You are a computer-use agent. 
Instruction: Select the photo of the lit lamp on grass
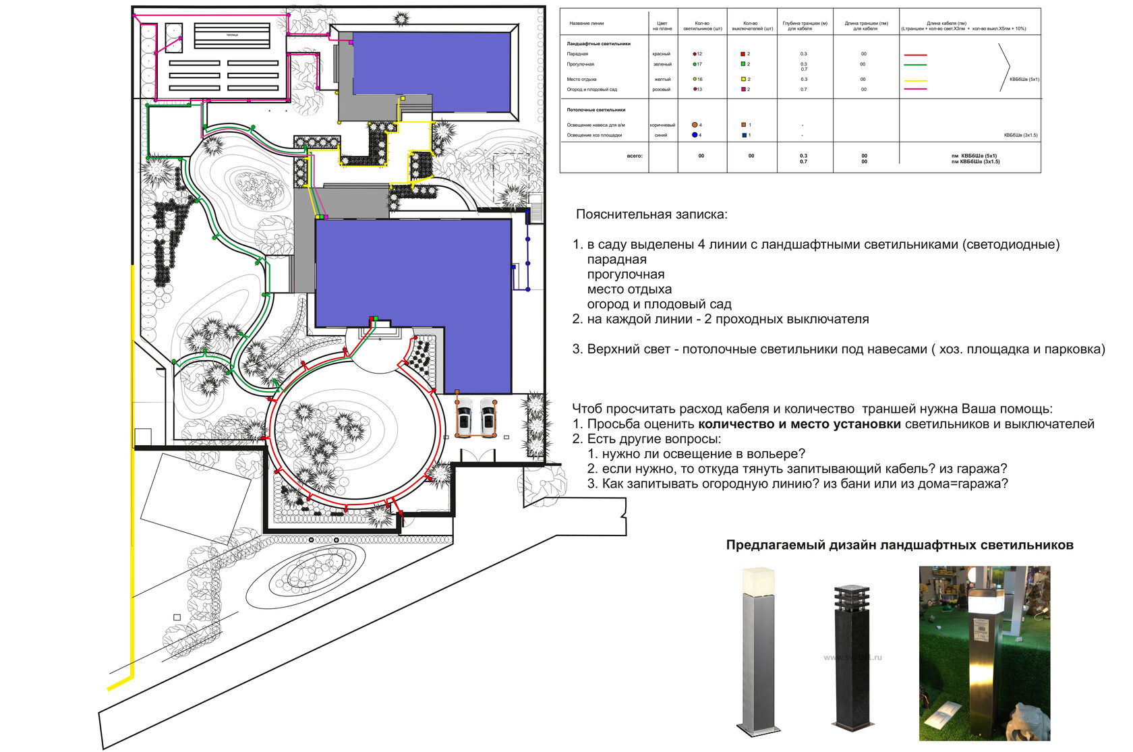coord(985,653)
